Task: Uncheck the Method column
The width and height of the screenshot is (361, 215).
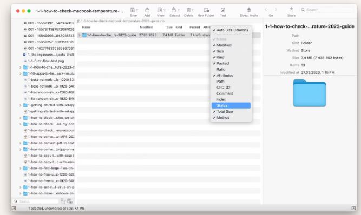Action: pos(231,118)
